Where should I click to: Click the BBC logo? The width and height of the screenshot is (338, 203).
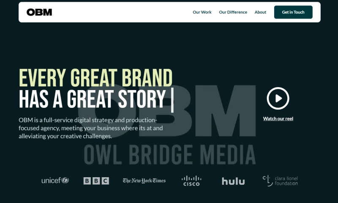tap(96, 181)
